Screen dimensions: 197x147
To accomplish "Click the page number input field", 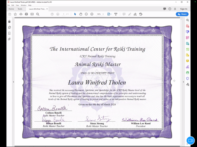I will (64, 14).
